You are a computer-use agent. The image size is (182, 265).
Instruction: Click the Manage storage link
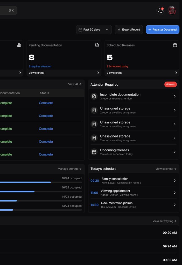69,169
